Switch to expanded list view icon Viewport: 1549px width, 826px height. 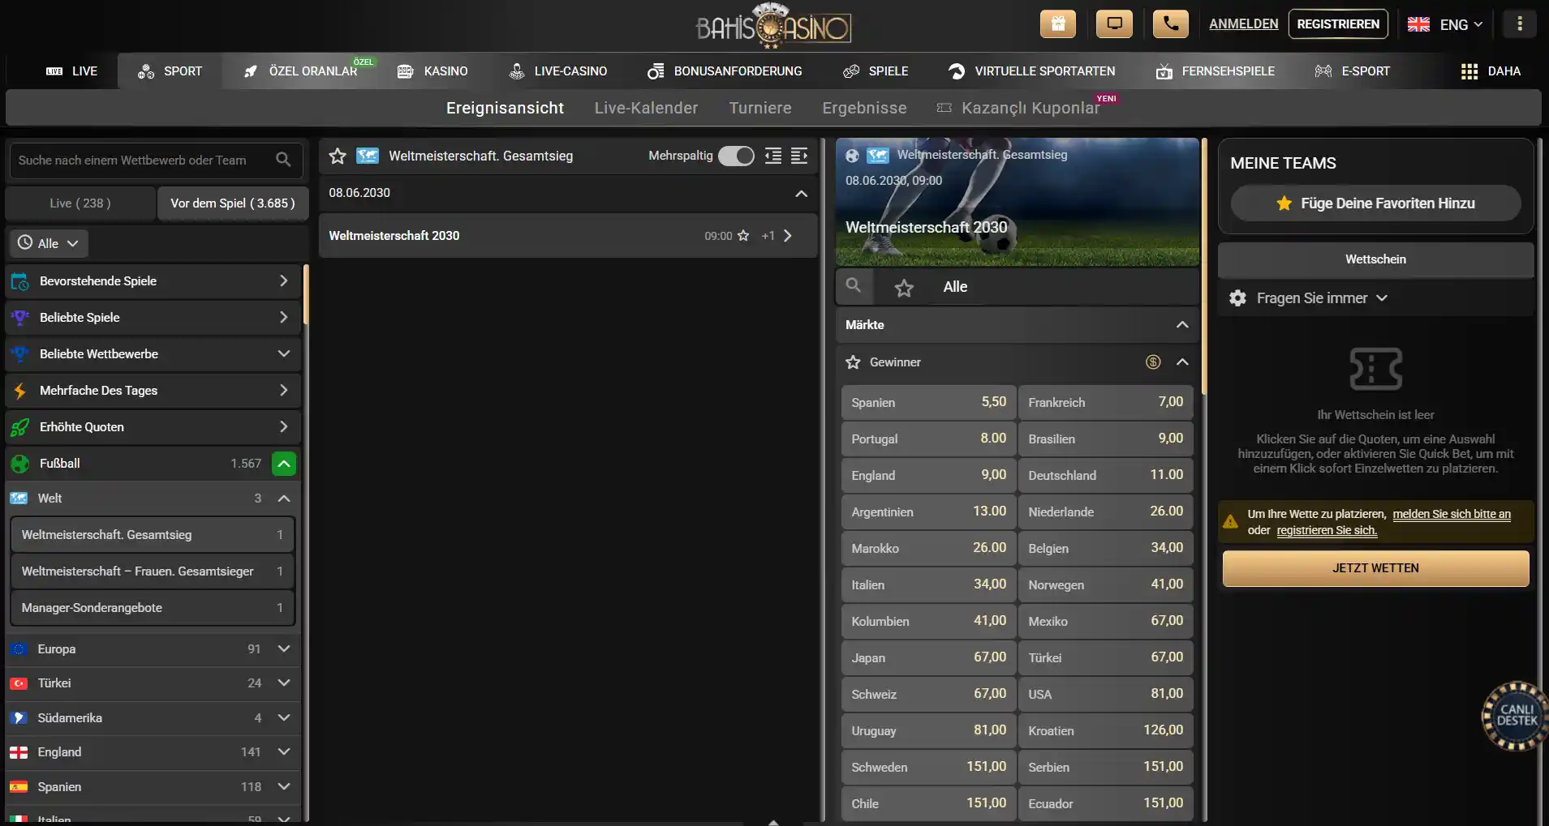799,156
